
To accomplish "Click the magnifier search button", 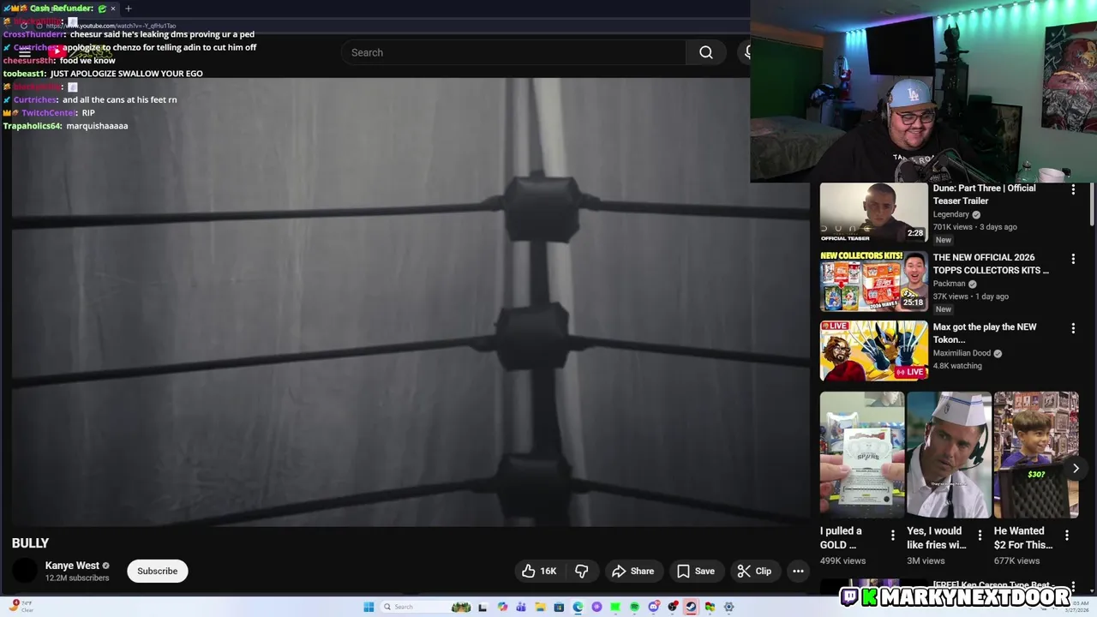I will [x=705, y=52].
